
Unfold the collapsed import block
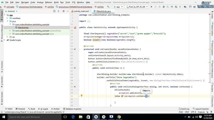click(x=79, y=21)
